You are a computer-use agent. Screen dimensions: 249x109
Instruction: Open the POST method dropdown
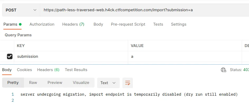tap(21, 10)
